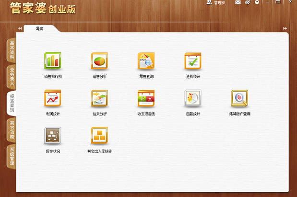This screenshot has height=197, width=297.
Task: Open the 零售查询 receipt icon
Action: click(x=146, y=60)
